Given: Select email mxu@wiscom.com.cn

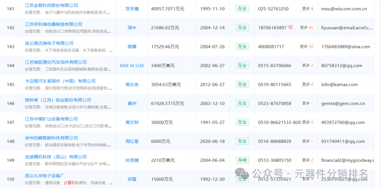Looking at the screenshot, I should click(x=344, y=9).
